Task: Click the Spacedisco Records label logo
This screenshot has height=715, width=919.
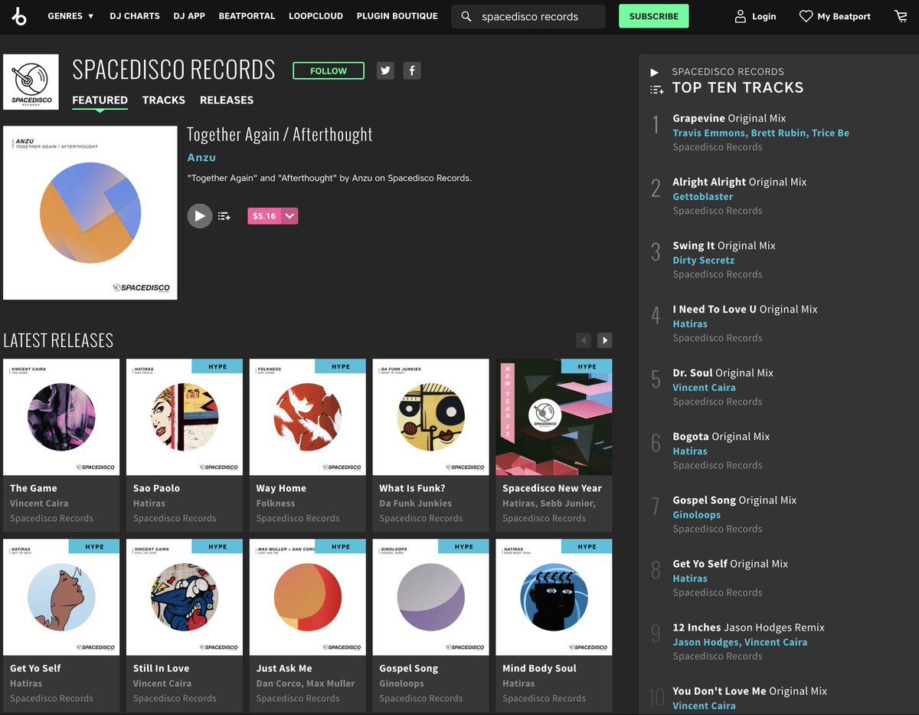Action: 31,82
